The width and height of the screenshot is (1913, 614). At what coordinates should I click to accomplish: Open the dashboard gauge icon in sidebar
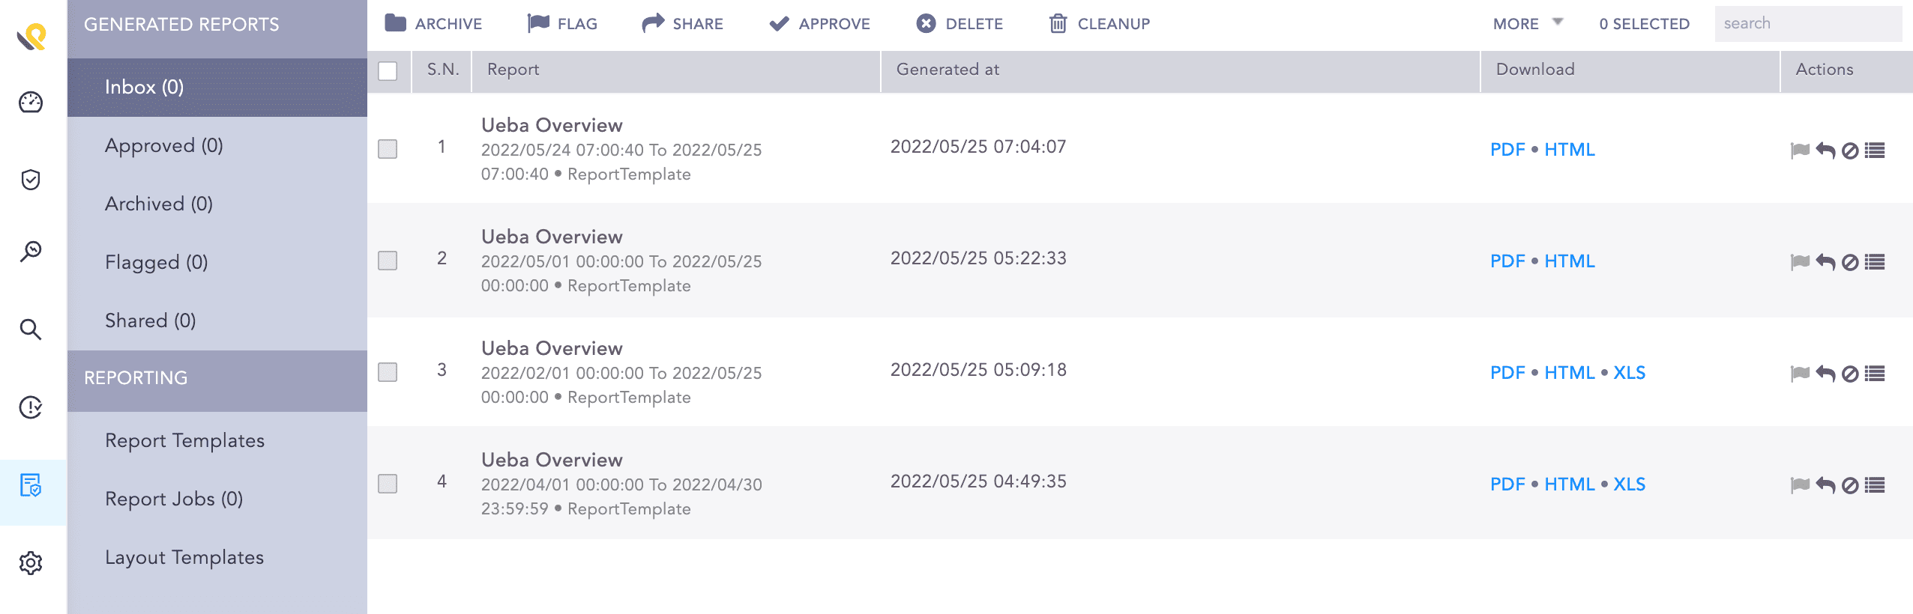coord(31,102)
